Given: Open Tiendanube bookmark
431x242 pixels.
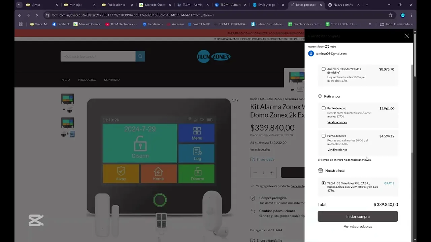Looking at the screenshot, I should [x=153, y=24].
